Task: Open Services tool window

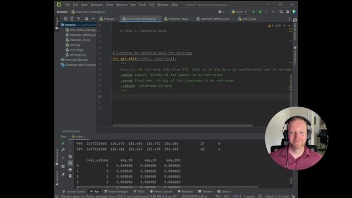Action: 224,191
